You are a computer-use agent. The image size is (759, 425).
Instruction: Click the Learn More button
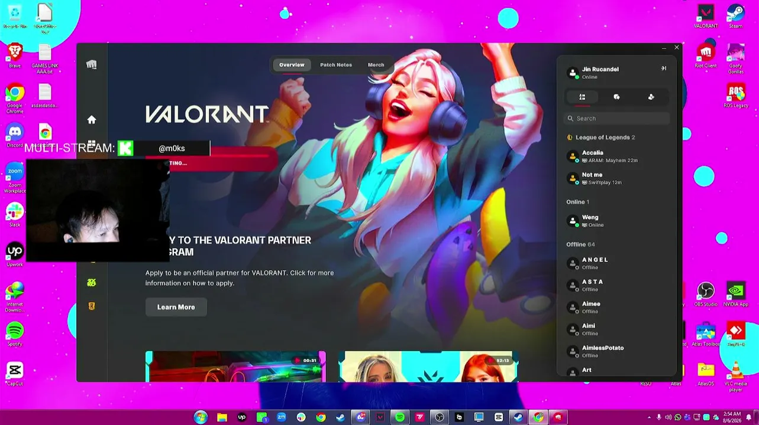(x=176, y=307)
